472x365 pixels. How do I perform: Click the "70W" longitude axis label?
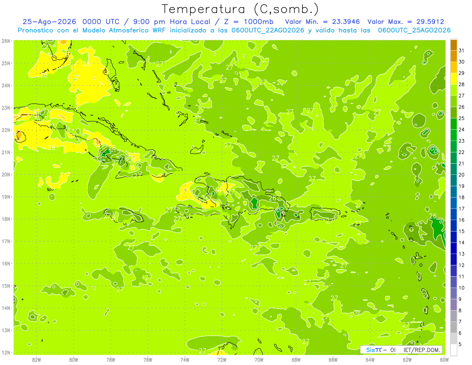[x=259, y=359]
